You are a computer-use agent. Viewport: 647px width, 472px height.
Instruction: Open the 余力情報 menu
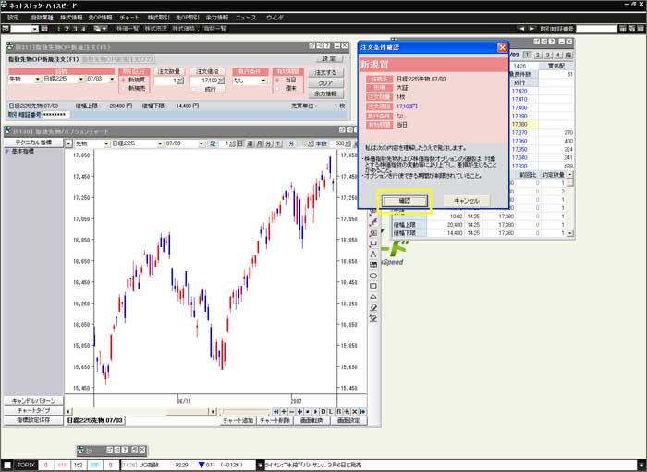[x=217, y=18]
